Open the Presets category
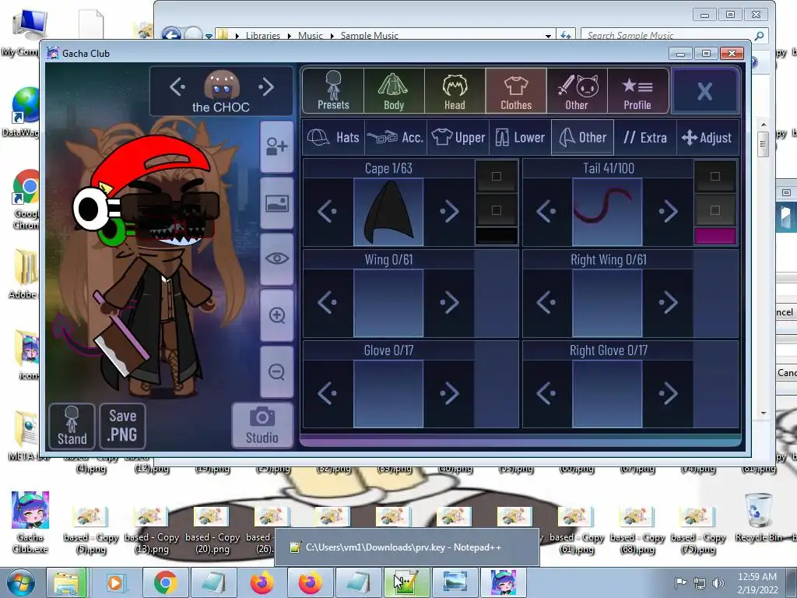797x598 pixels. [333, 90]
